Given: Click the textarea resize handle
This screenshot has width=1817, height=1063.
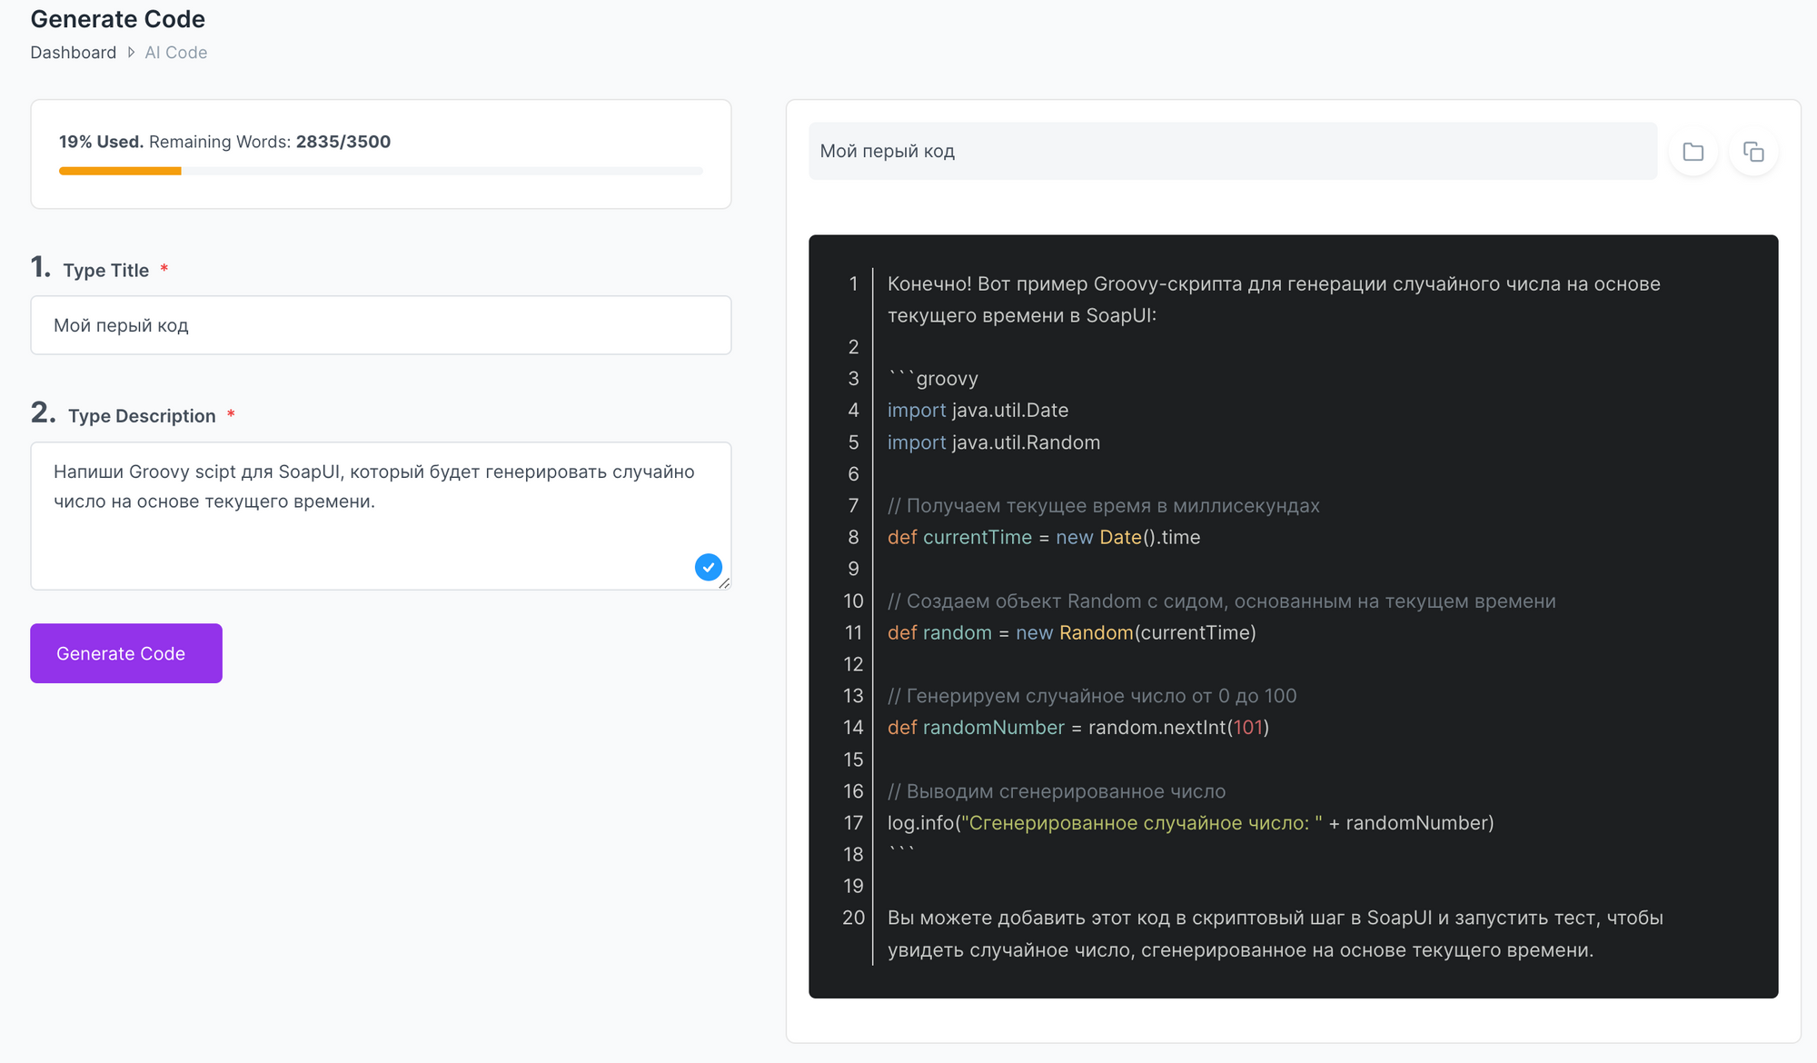Looking at the screenshot, I should (x=724, y=583).
